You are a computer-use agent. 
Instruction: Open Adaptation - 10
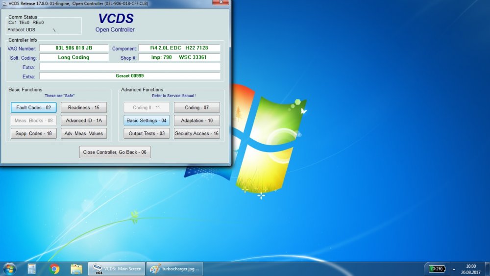[197, 120]
